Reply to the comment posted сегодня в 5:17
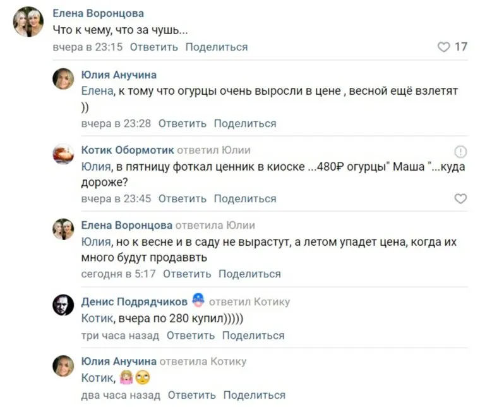This screenshot has height=407, width=480. pyautogui.click(x=187, y=274)
